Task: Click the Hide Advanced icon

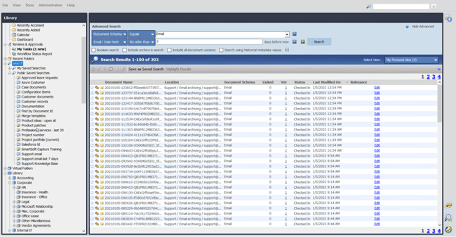Action: 407,26
